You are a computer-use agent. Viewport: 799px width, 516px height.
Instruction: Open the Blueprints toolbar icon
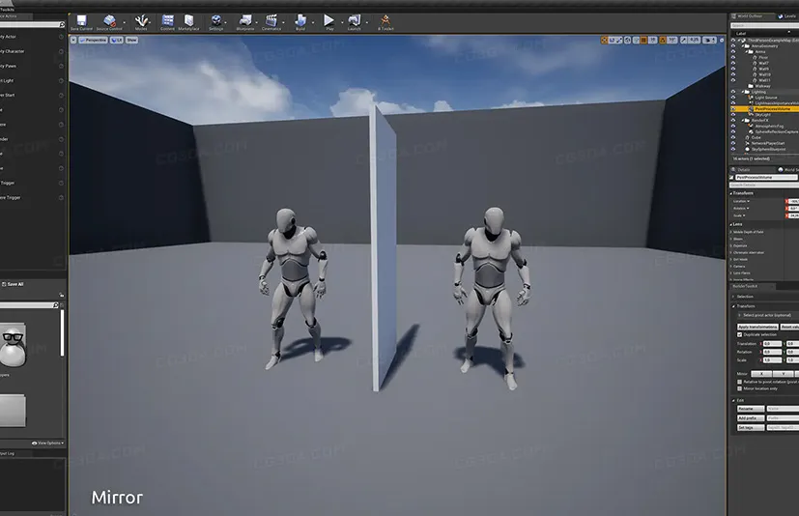click(245, 22)
